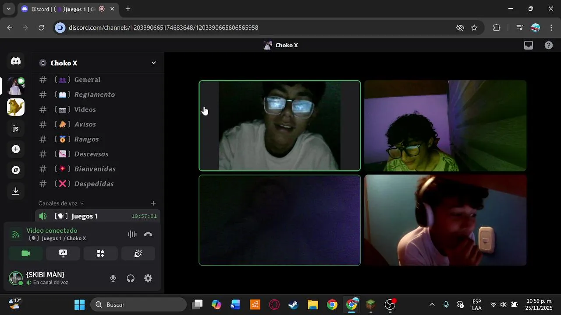The width and height of the screenshot is (561, 315).
Task: Open the js server icon
Action: tap(16, 128)
